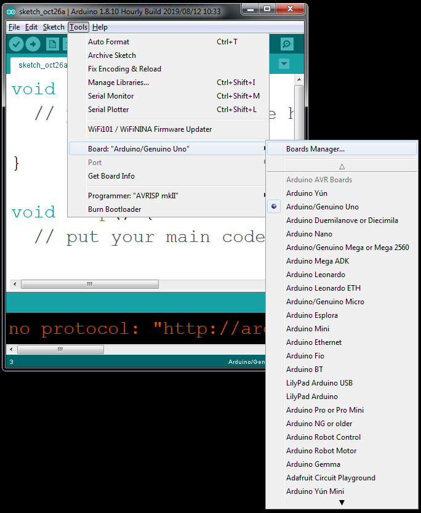Screen dimensions: 421x513
Task: Open the Help menu
Action: [x=100, y=27]
